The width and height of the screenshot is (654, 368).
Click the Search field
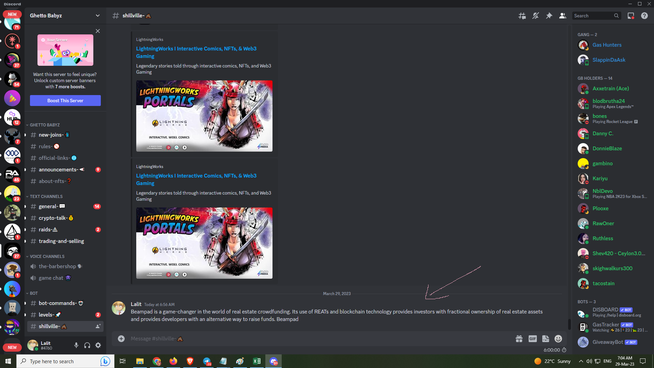click(x=596, y=16)
